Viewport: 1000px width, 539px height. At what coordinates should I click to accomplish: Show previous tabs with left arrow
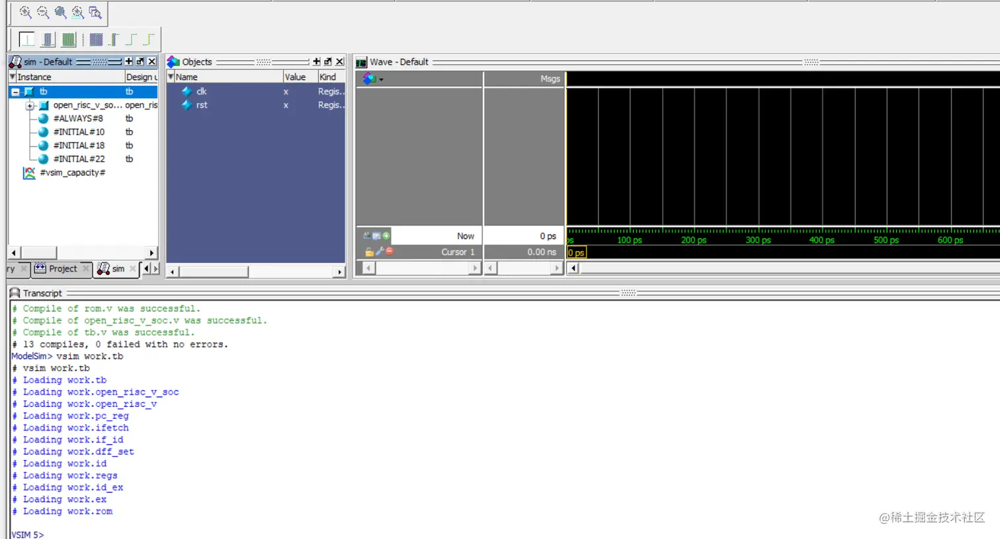[147, 268]
